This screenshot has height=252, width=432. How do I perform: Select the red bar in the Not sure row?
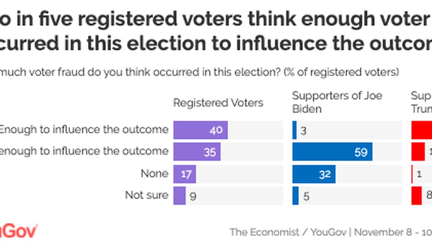(416, 195)
